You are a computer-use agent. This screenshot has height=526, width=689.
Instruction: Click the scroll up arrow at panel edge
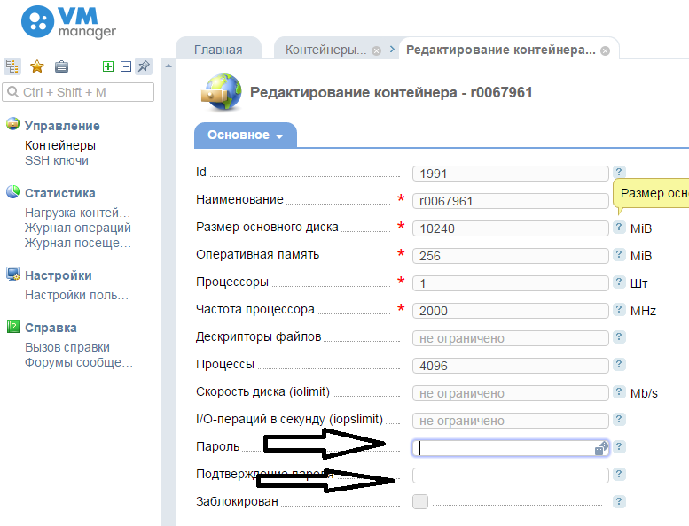pyautogui.click(x=168, y=66)
